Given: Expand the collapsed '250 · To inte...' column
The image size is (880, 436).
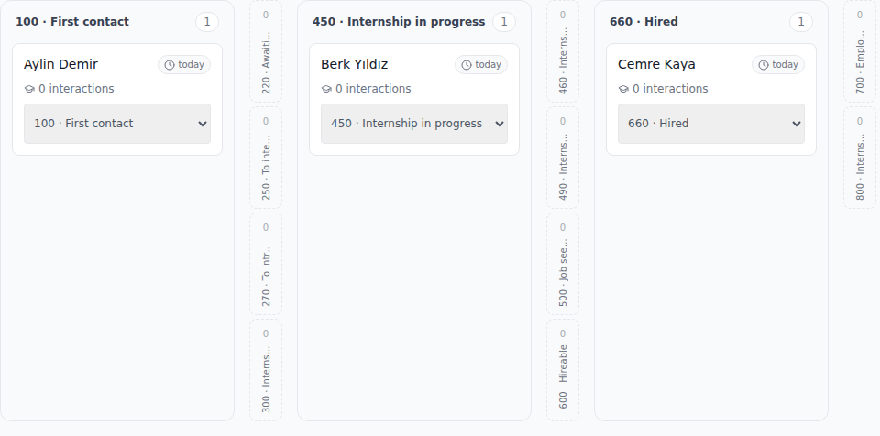Looking at the screenshot, I should pyautogui.click(x=266, y=158).
